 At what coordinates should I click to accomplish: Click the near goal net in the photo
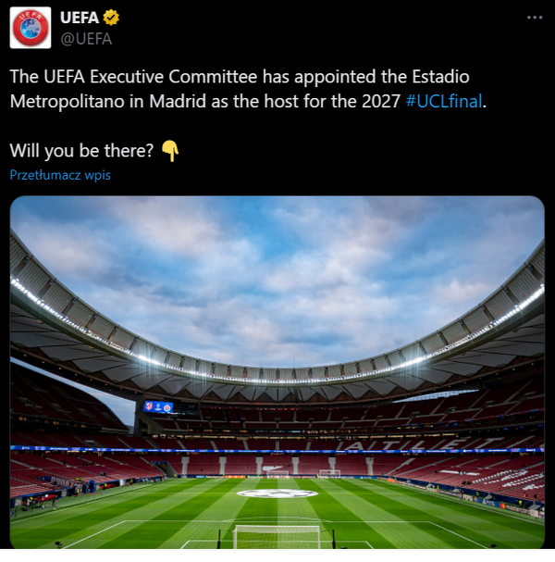(x=277, y=538)
